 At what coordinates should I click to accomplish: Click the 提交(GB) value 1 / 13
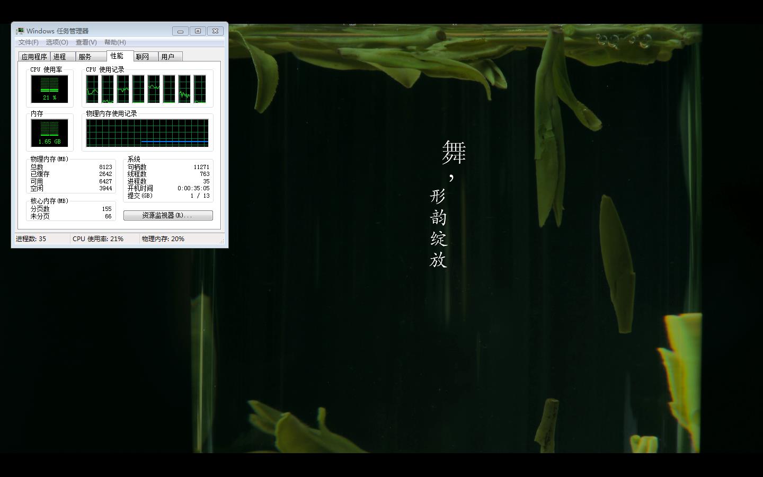pos(200,196)
